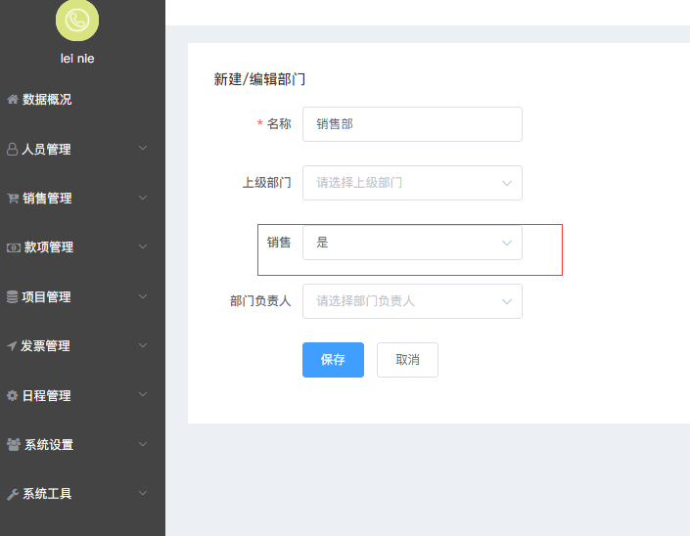Open the 款项管理 sidebar menu

point(82,247)
